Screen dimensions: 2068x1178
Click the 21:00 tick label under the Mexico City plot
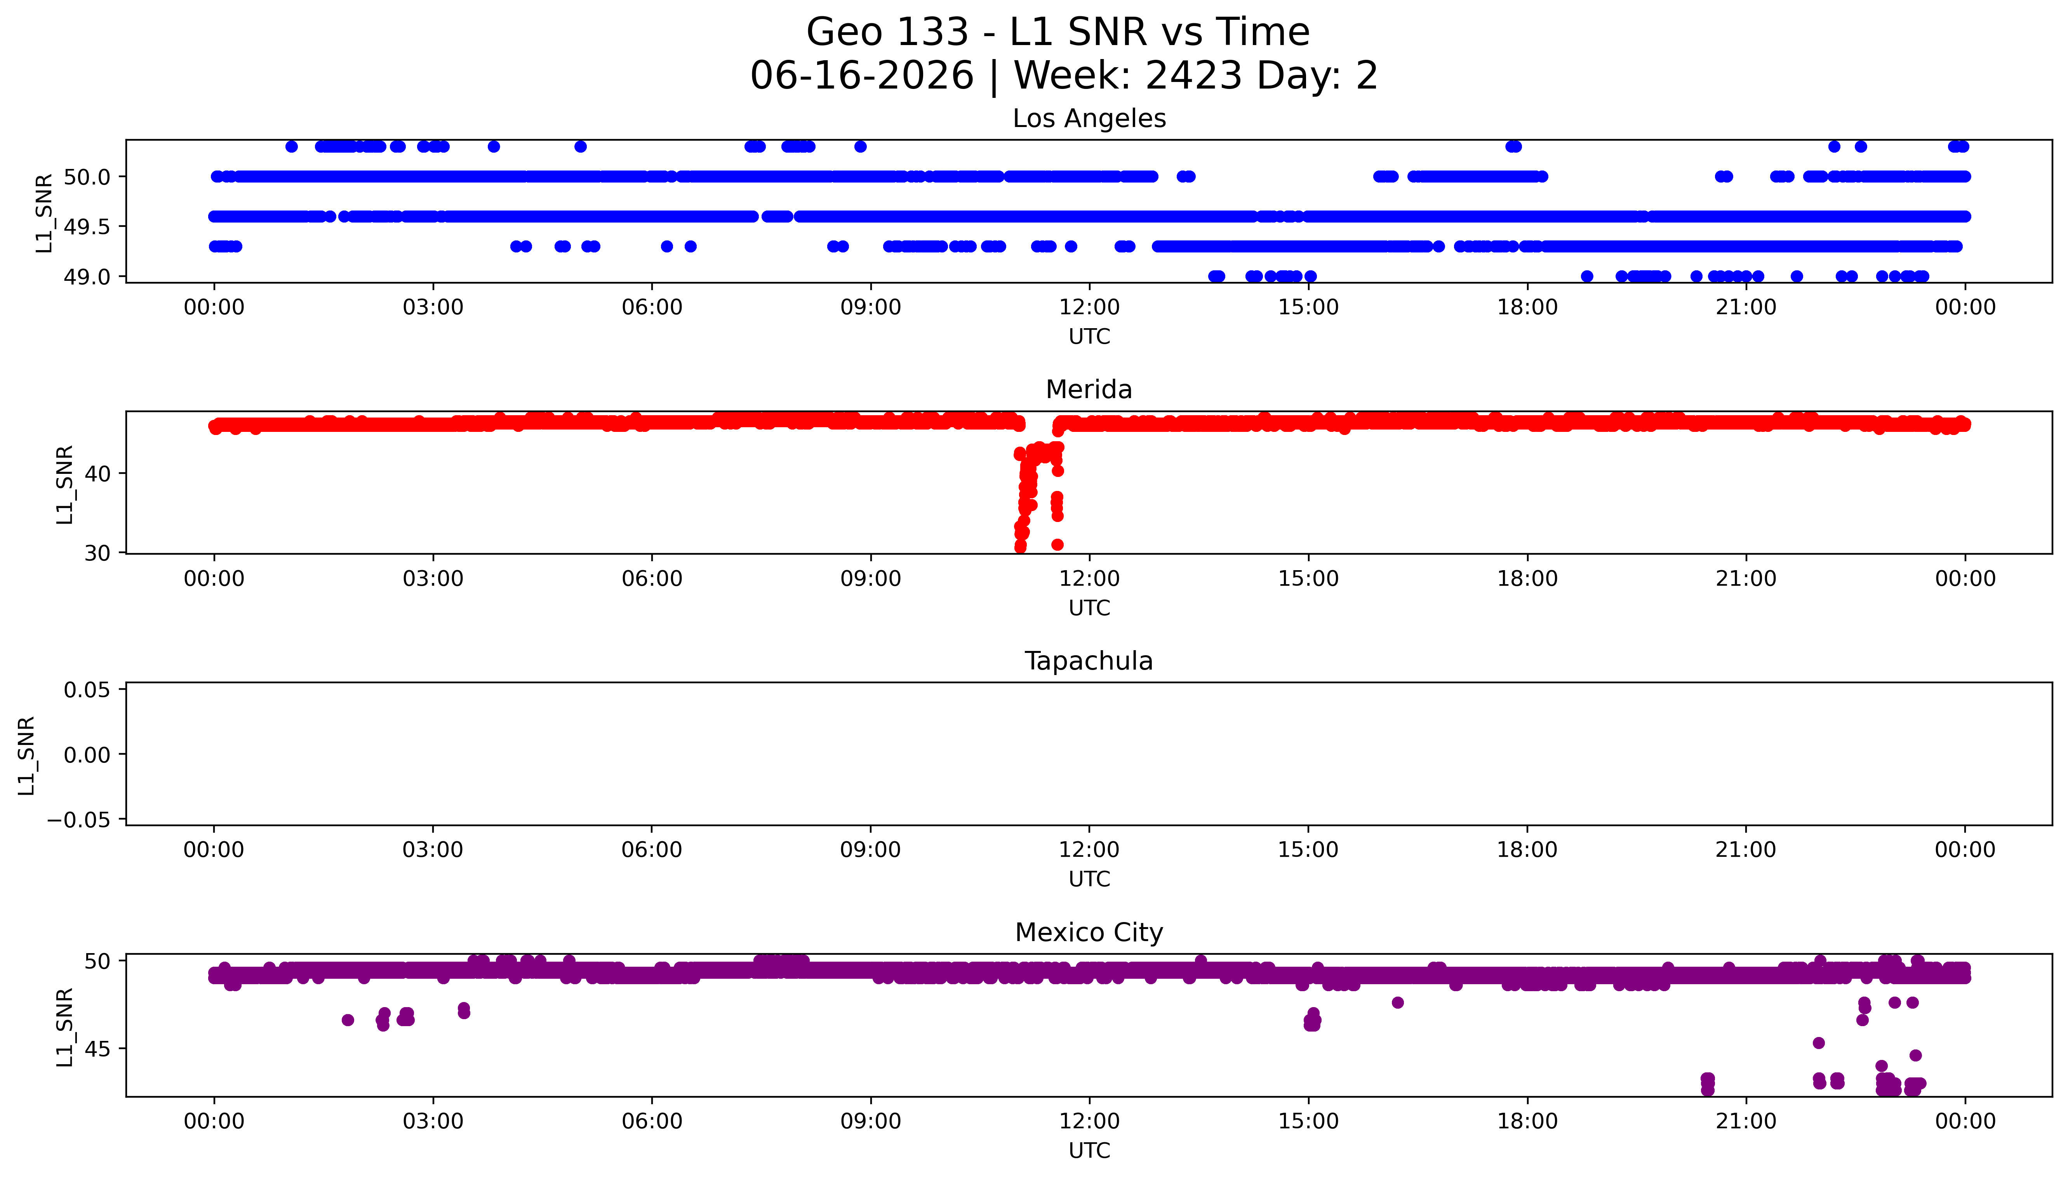[x=1746, y=1121]
